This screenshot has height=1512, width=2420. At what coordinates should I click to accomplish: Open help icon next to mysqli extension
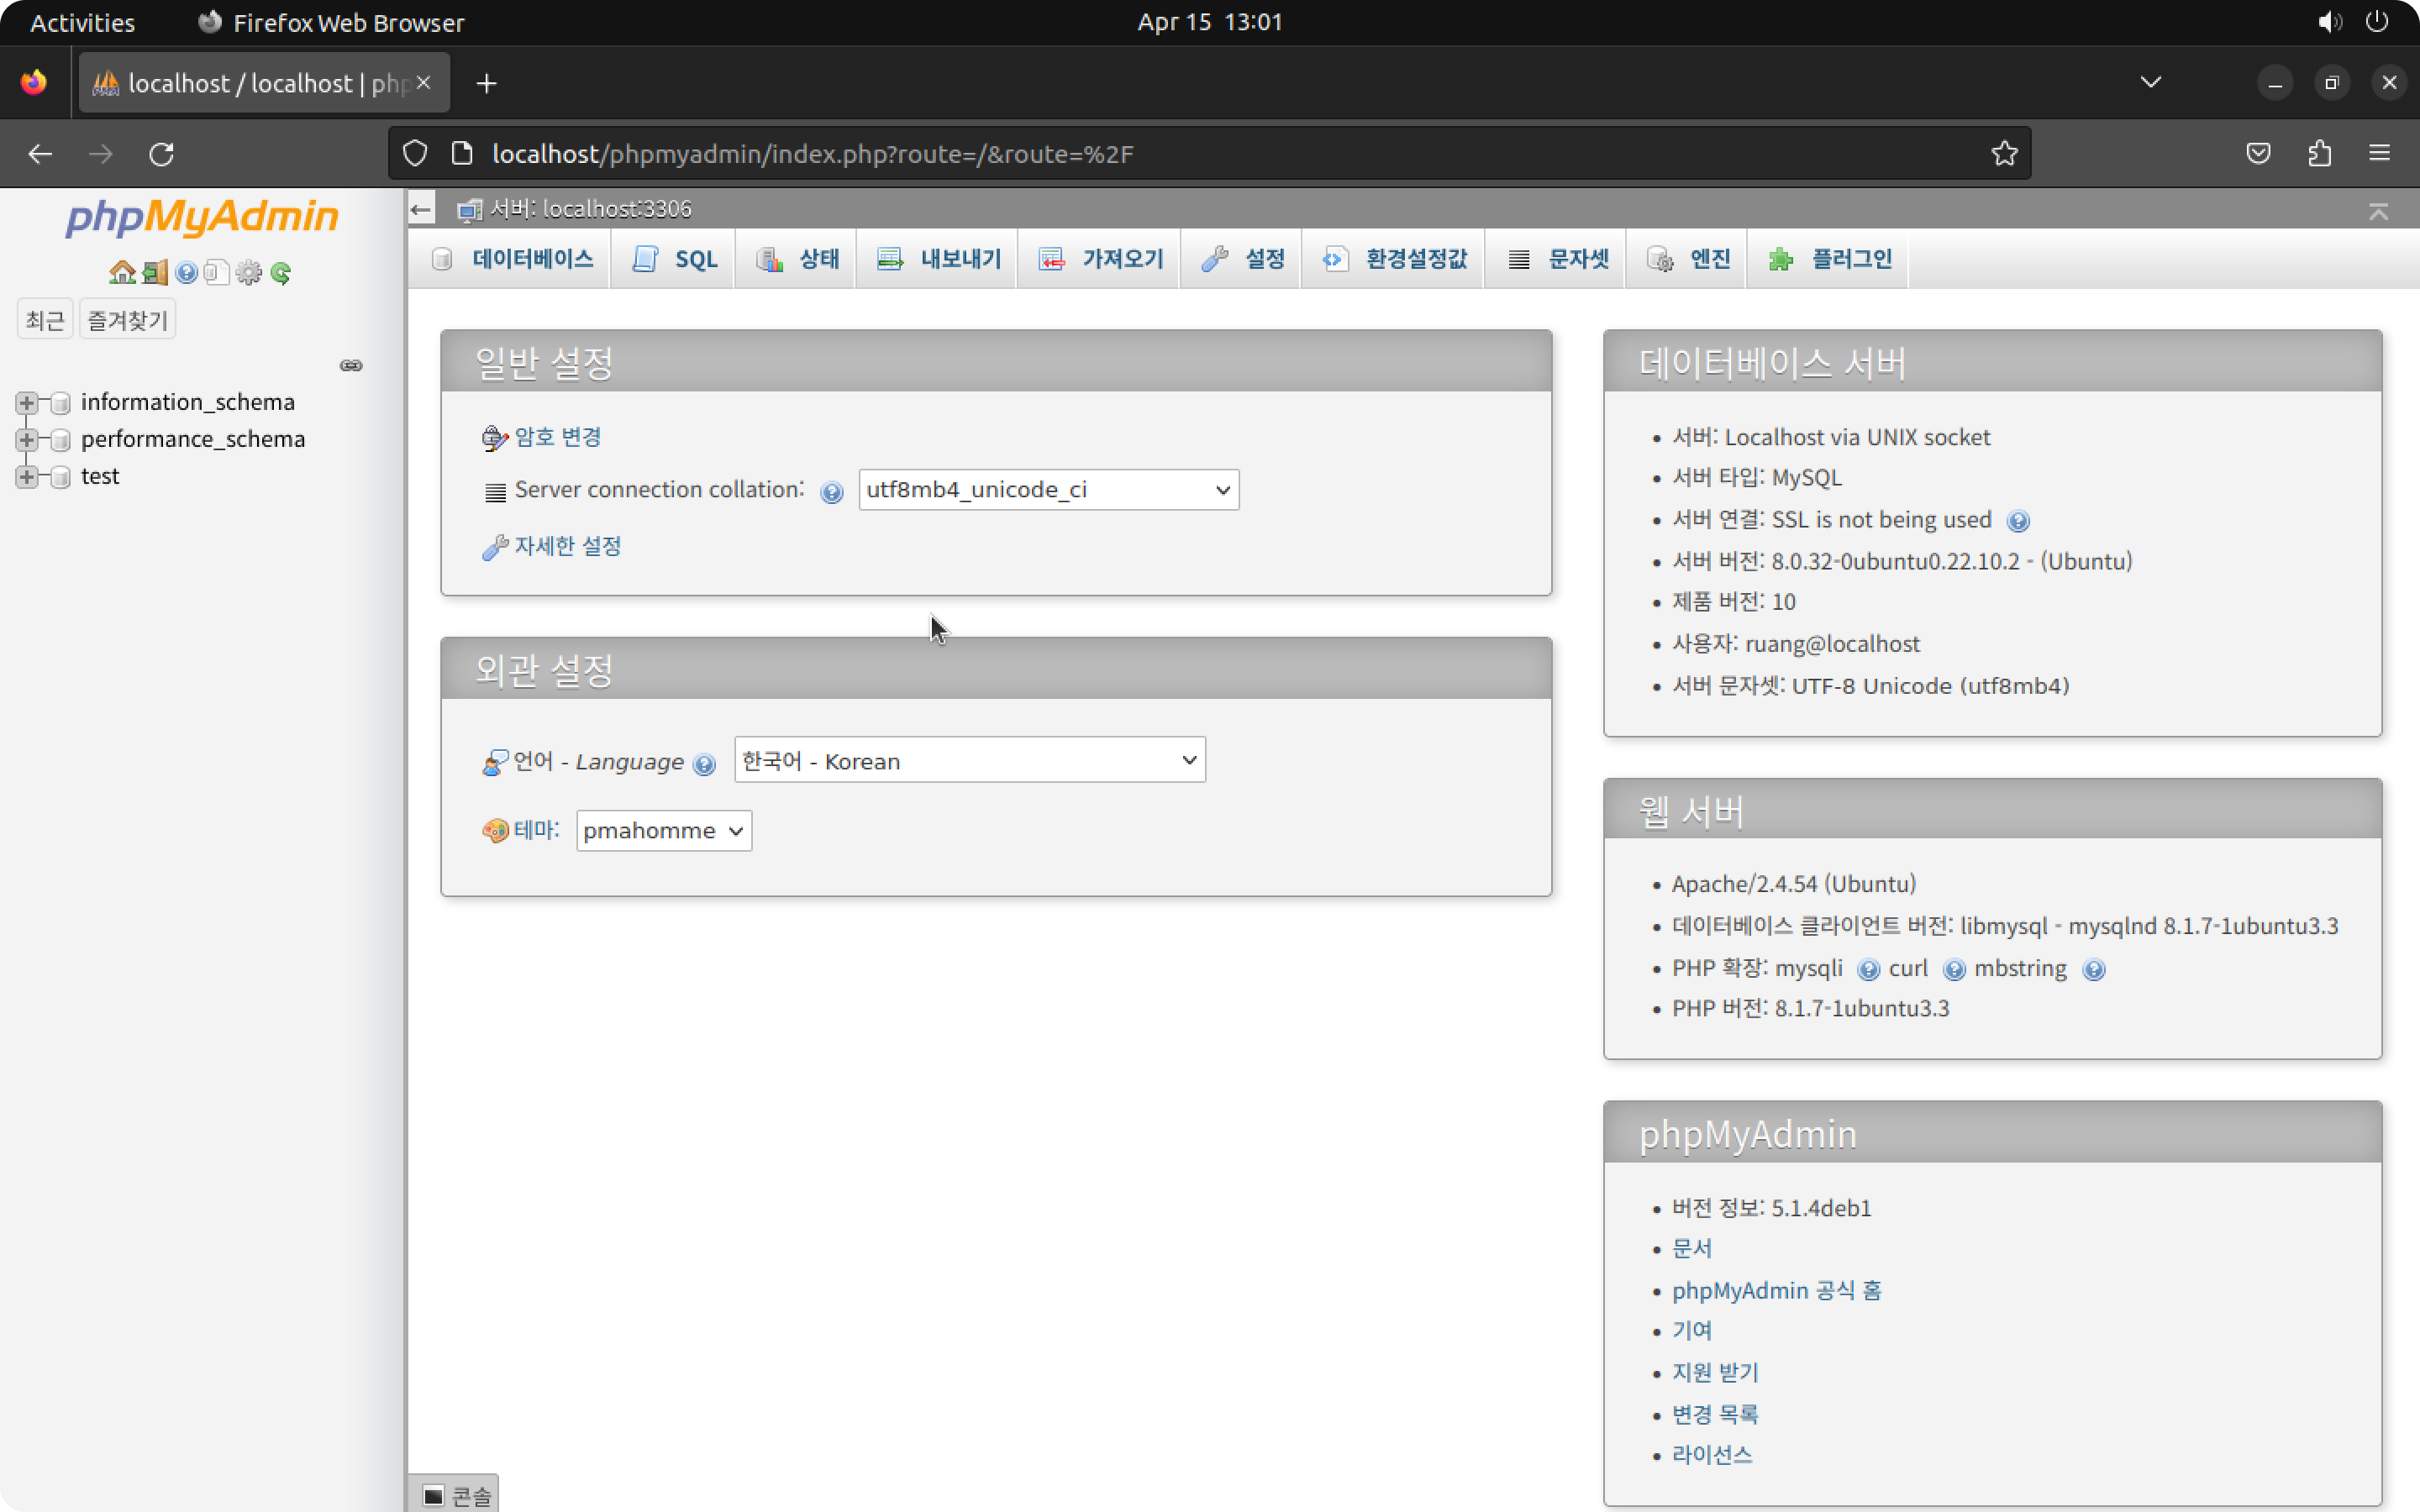1867,970
